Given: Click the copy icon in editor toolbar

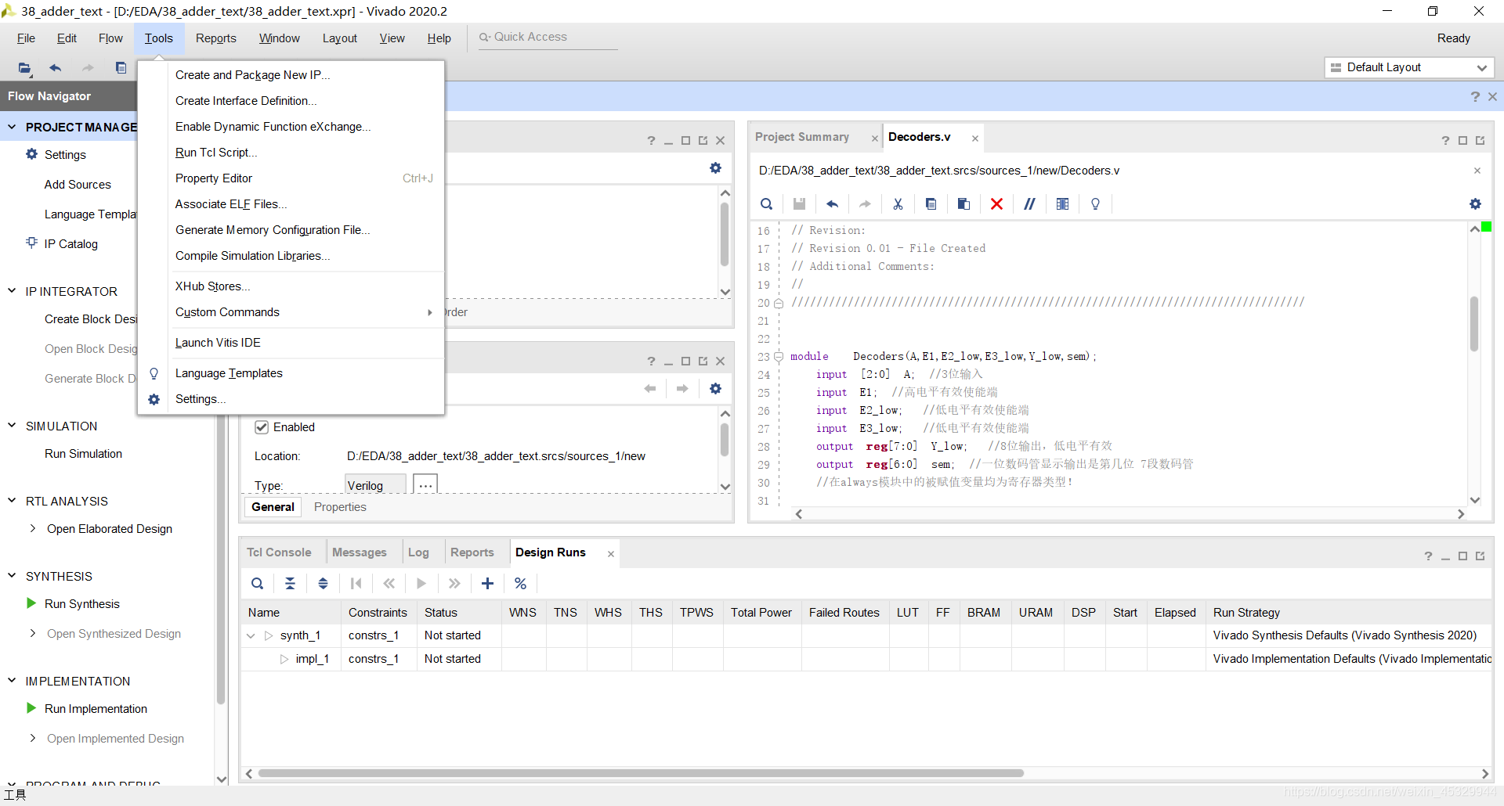Looking at the screenshot, I should 931,204.
